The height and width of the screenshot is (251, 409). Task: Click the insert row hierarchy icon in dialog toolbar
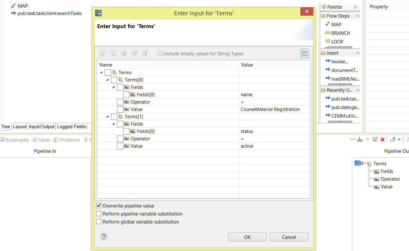point(113,53)
